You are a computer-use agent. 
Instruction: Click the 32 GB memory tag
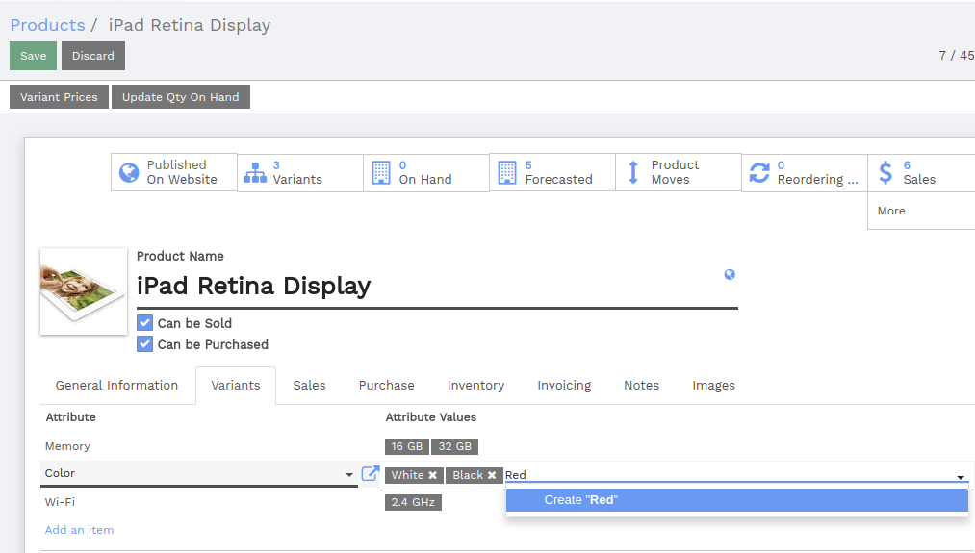click(x=454, y=446)
